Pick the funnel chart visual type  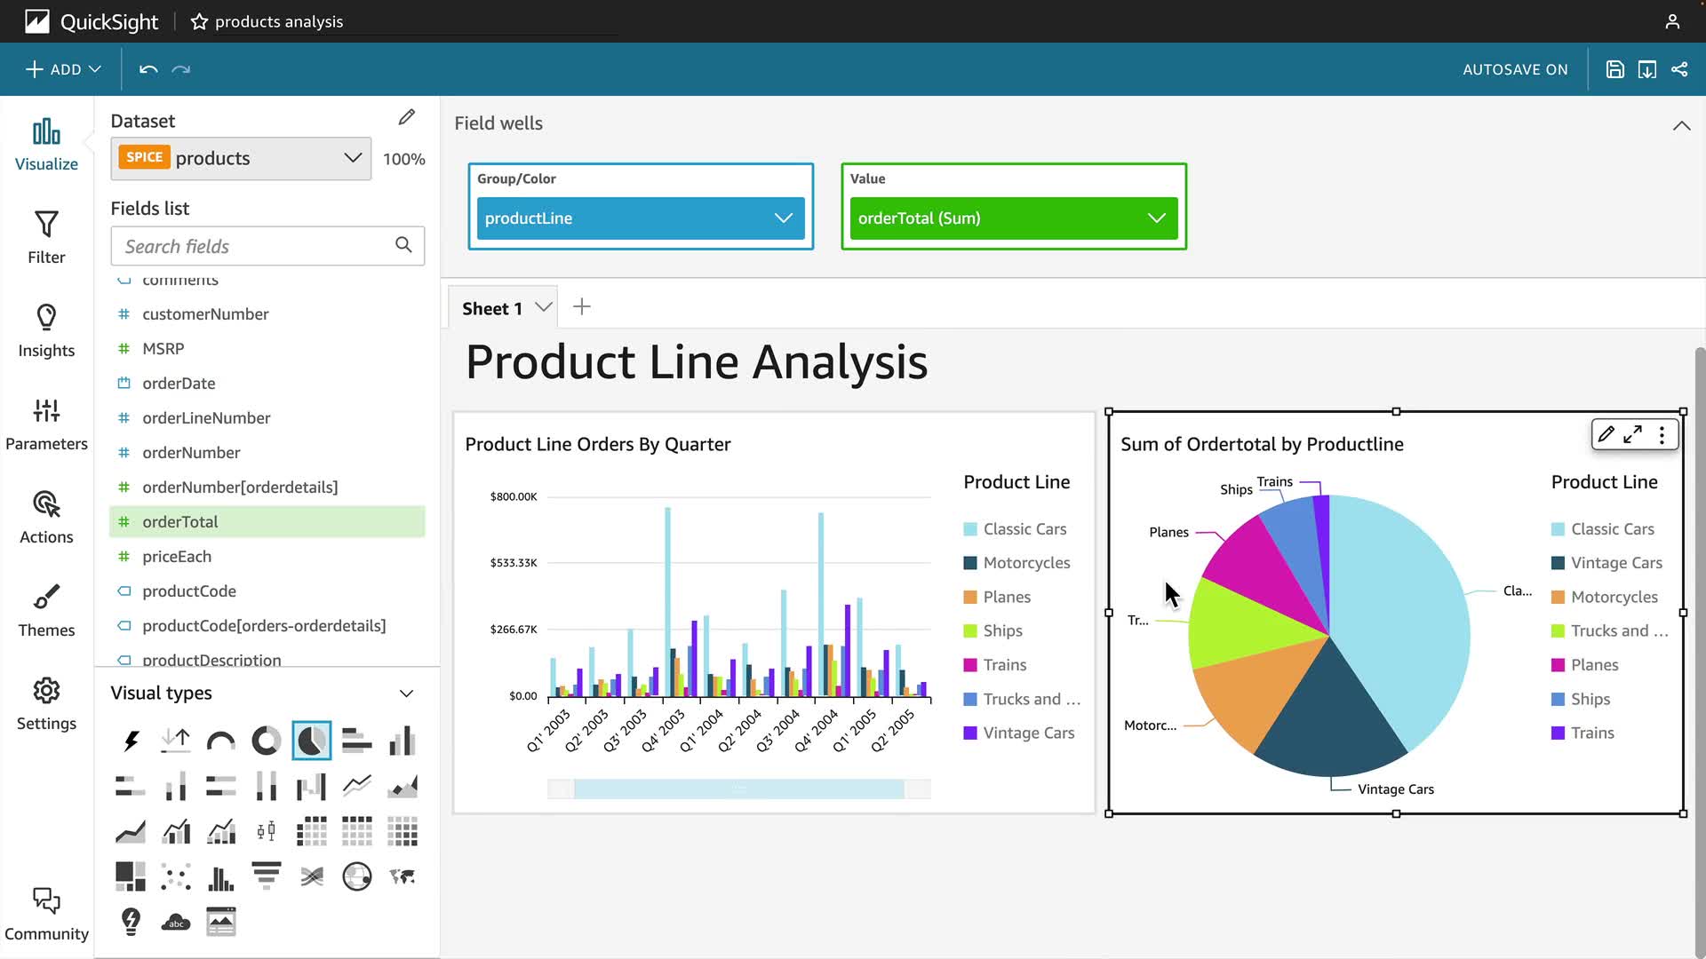(266, 876)
